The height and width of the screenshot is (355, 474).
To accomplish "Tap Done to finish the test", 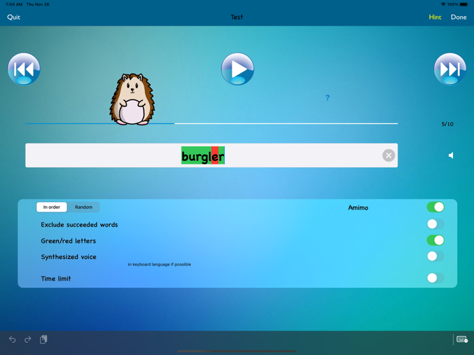I will click(458, 17).
